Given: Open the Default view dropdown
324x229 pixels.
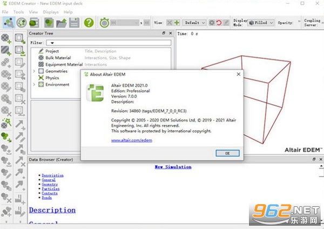Looking at the screenshot, I should click(x=194, y=23).
